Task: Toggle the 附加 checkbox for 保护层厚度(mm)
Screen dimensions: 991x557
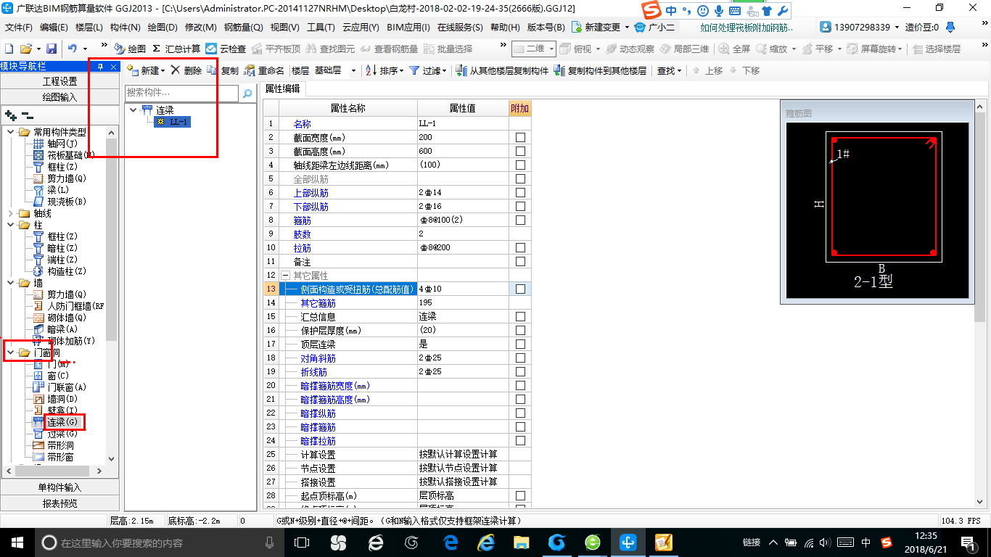Action: point(520,330)
